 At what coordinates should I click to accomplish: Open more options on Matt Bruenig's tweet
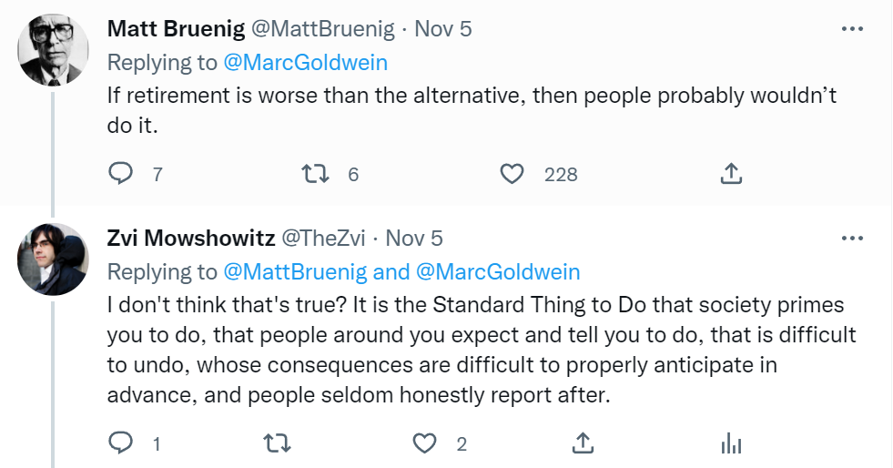(x=852, y=29)
